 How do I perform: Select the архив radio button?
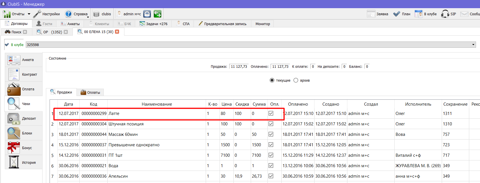(x=296, y=80)
